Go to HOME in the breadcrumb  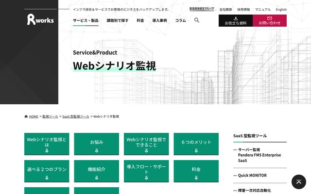(34, 116)
